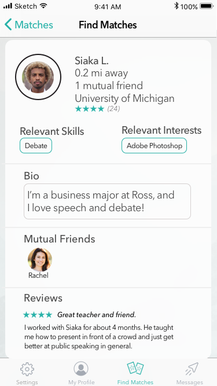Click the bio text box

[107, 201]
